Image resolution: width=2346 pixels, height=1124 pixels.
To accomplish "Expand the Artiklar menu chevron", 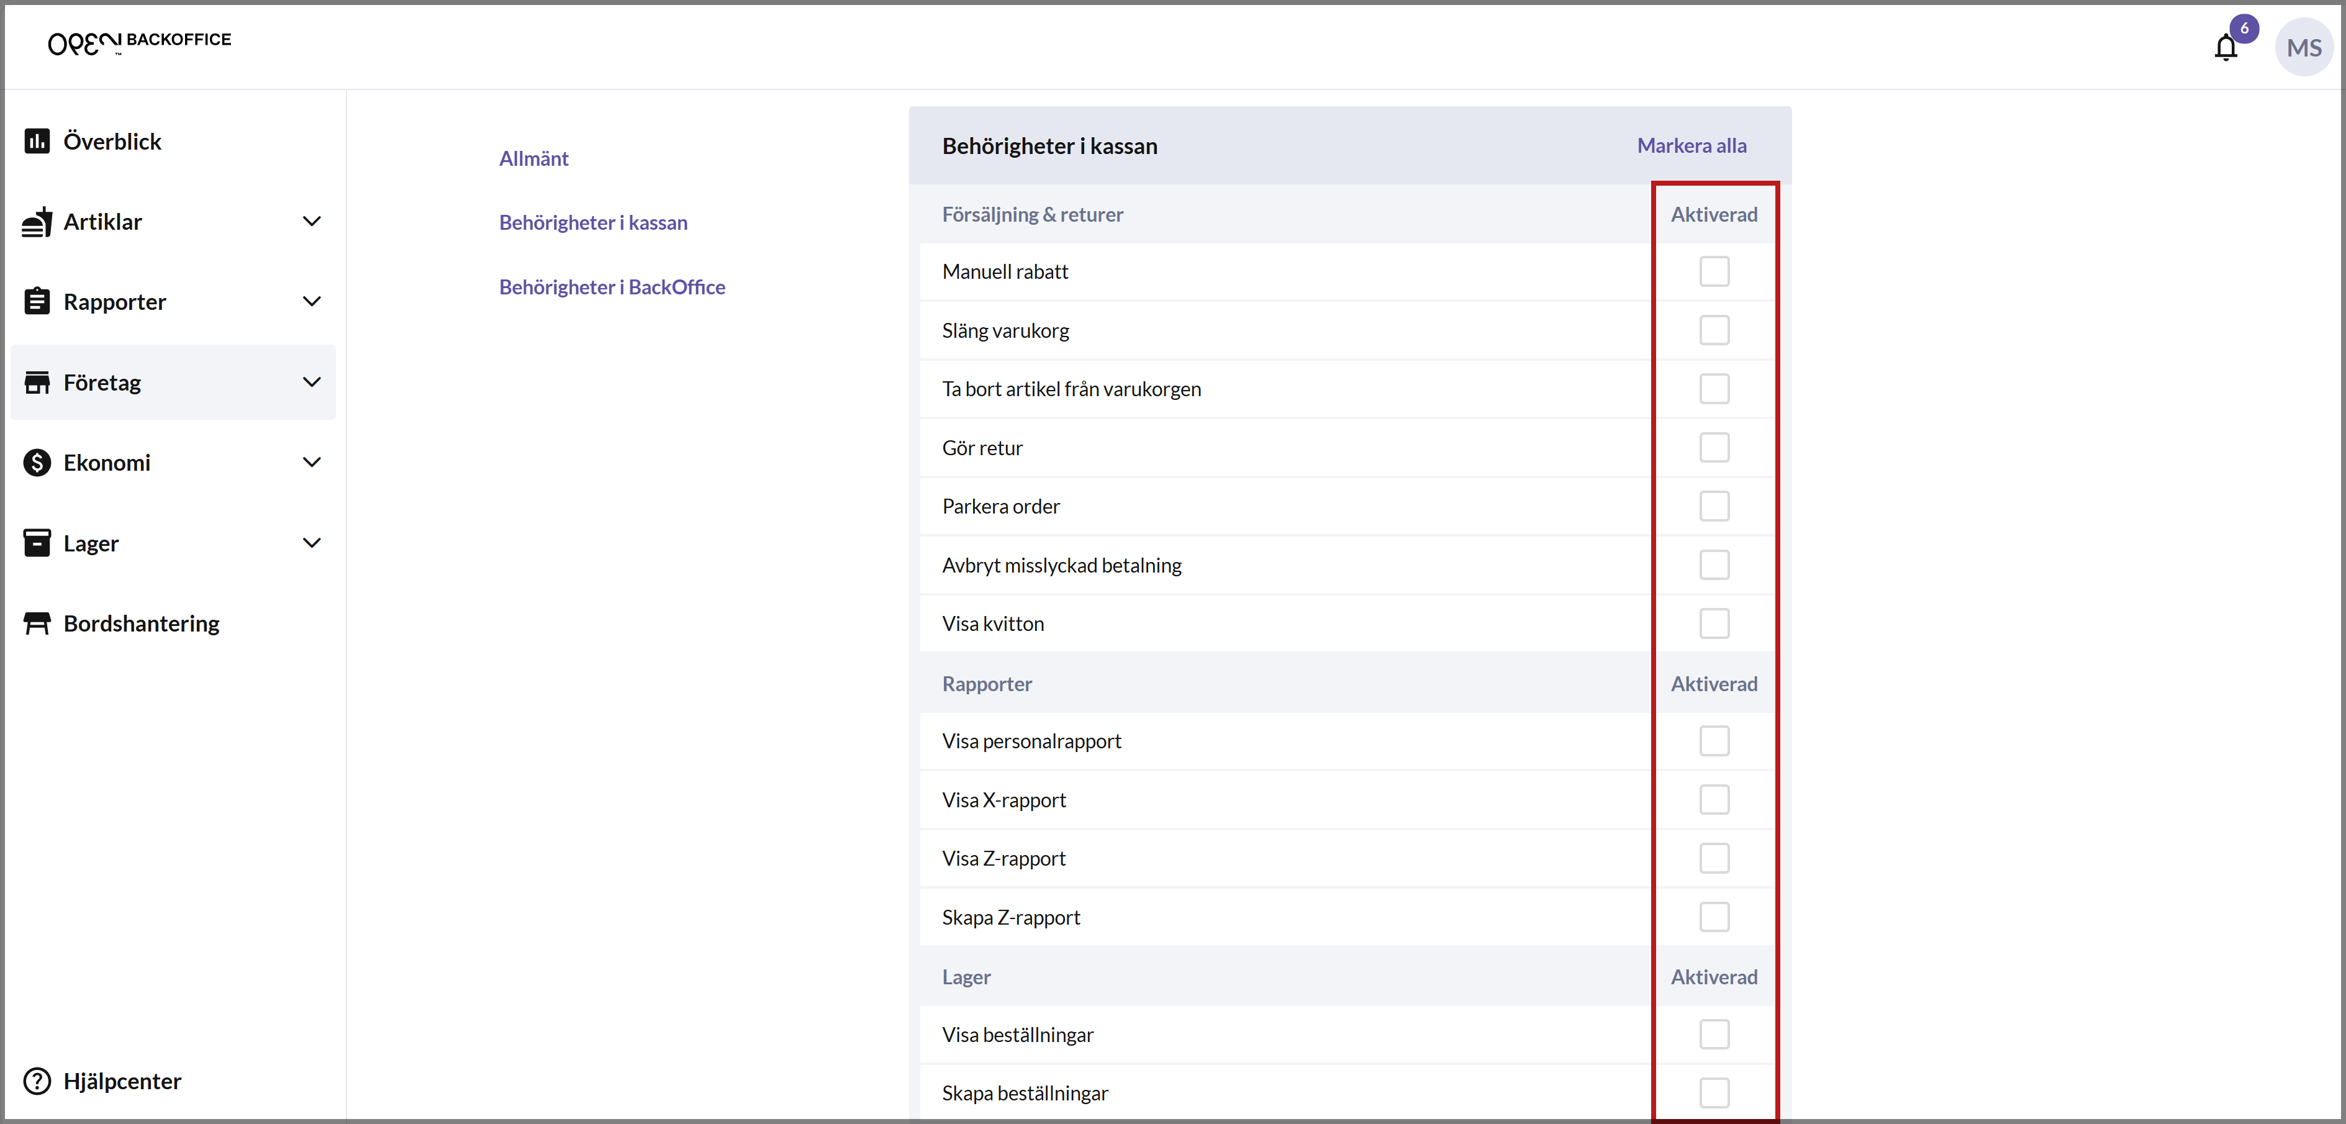I will [312, 221].
